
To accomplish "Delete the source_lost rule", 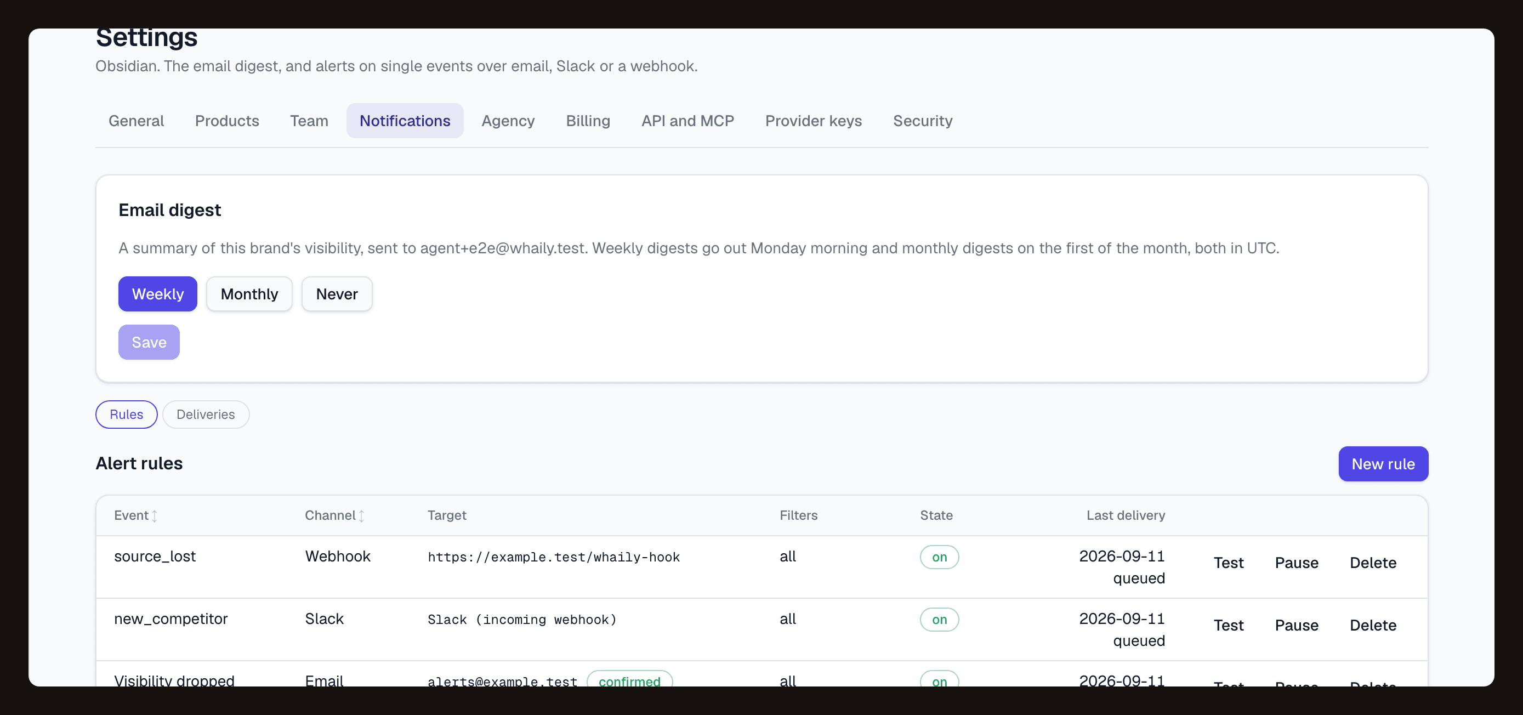I will (1373, 563).
